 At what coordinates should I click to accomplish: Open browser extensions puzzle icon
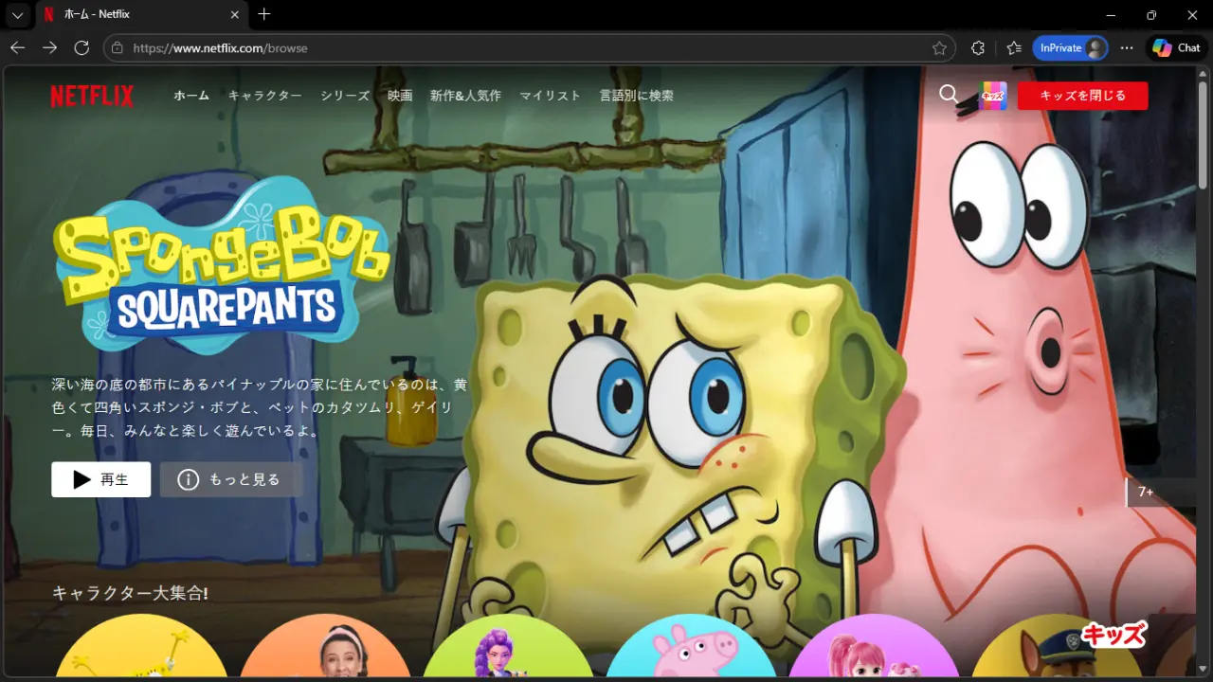tap(978, 47)
